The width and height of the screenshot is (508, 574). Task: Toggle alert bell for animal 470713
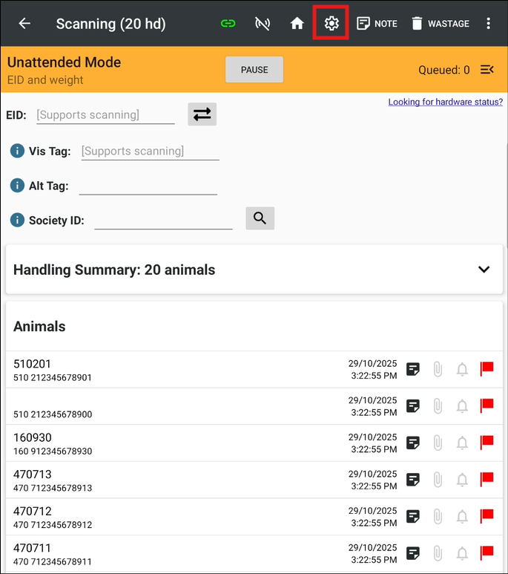click(462, 480)
